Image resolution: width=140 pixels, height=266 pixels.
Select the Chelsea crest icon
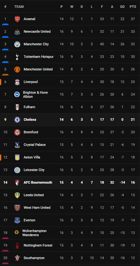pos(17,119)
